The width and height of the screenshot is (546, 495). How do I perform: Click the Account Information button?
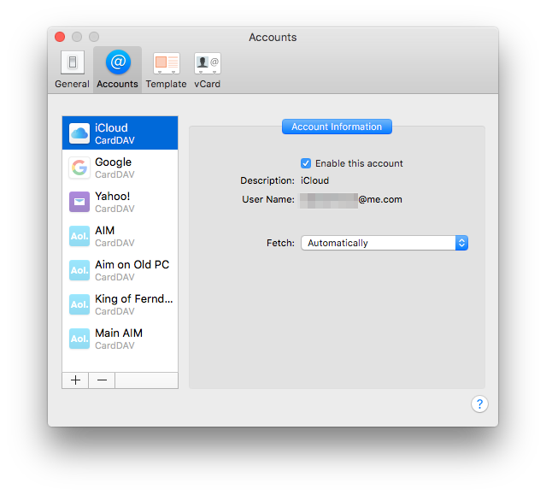click(337, 127)
